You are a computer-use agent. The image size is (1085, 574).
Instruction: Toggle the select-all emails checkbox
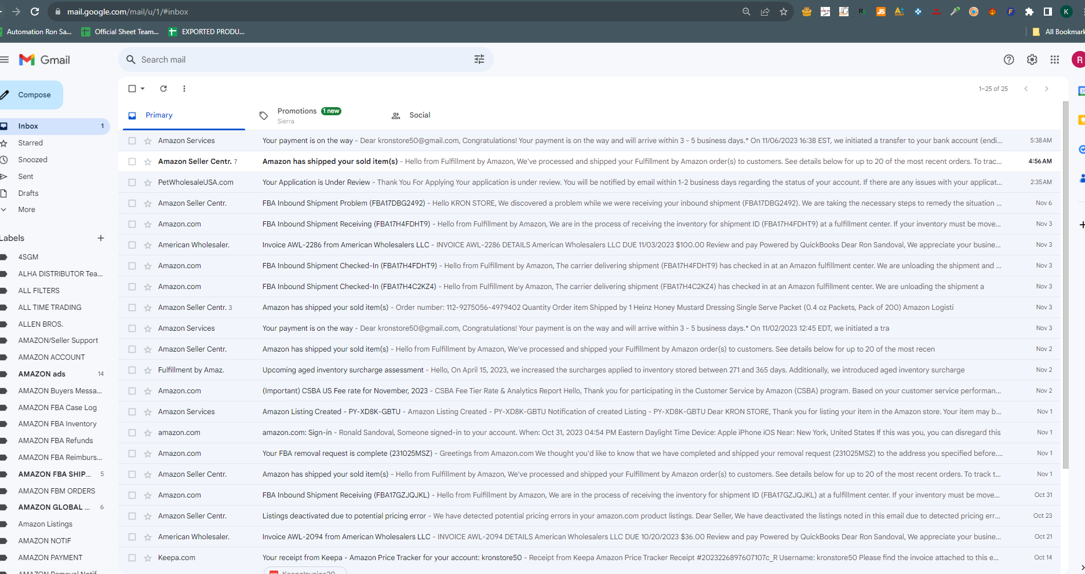coord(132,89)
